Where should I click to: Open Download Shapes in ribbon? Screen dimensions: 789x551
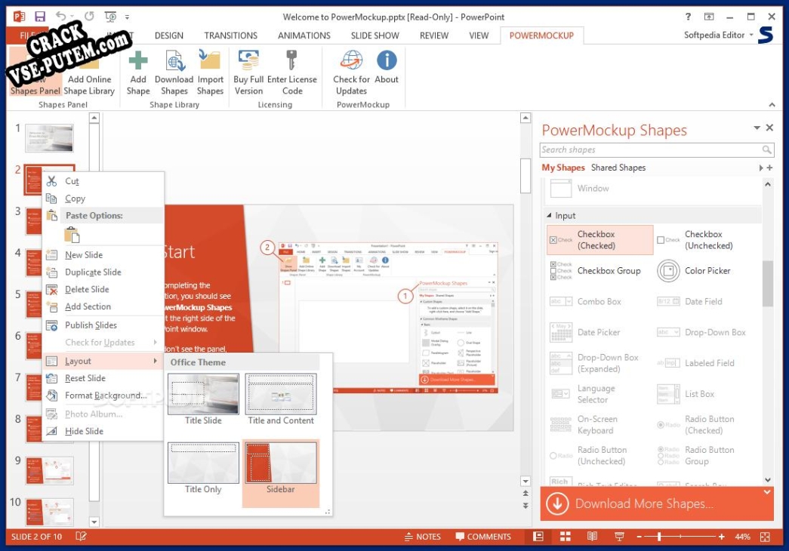coord(174,72)
